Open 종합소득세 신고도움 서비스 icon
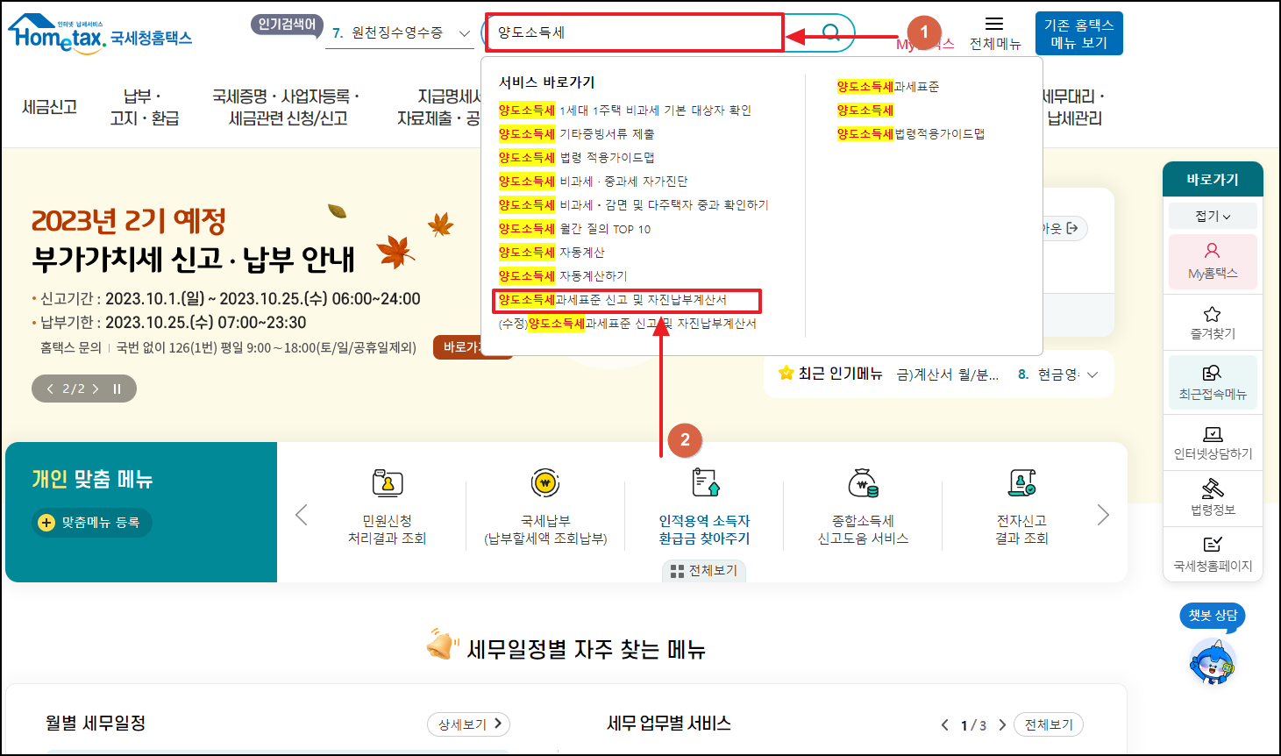Image resolution: width=1281 pixels, height=756 pixels. click(864, 483)
